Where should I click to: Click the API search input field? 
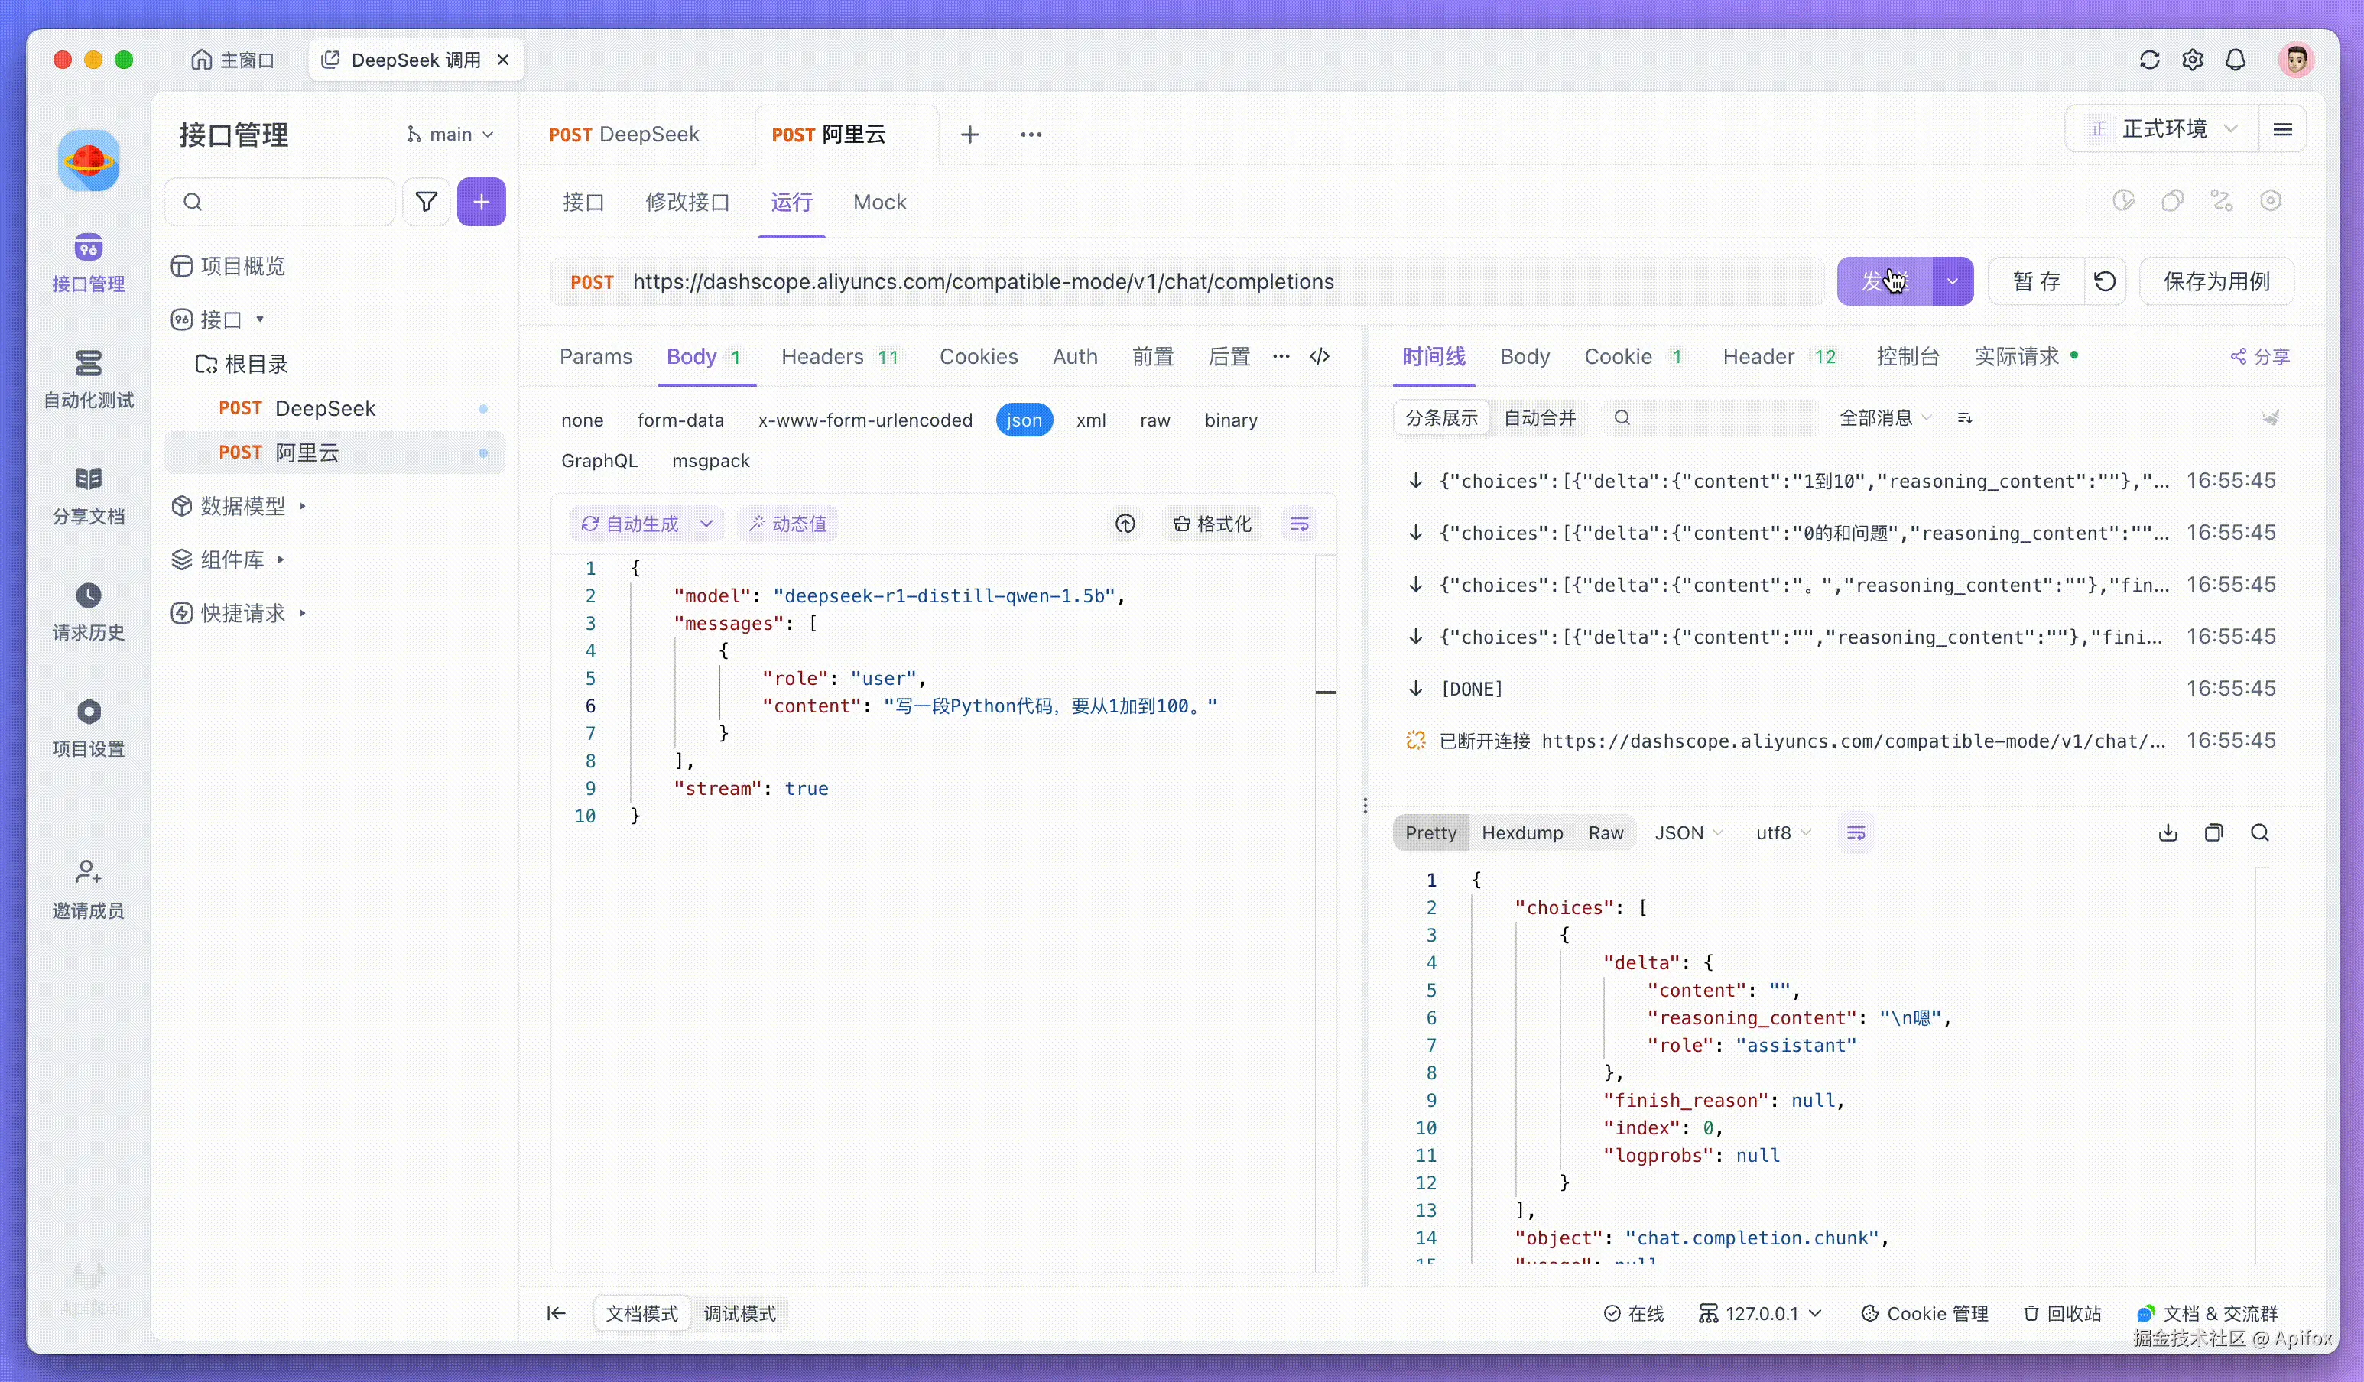pyautogui.click(x=280, y=202)
